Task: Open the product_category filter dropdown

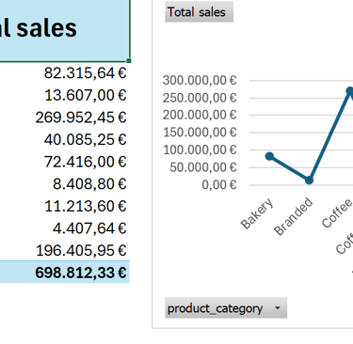Action: (226, 308)
